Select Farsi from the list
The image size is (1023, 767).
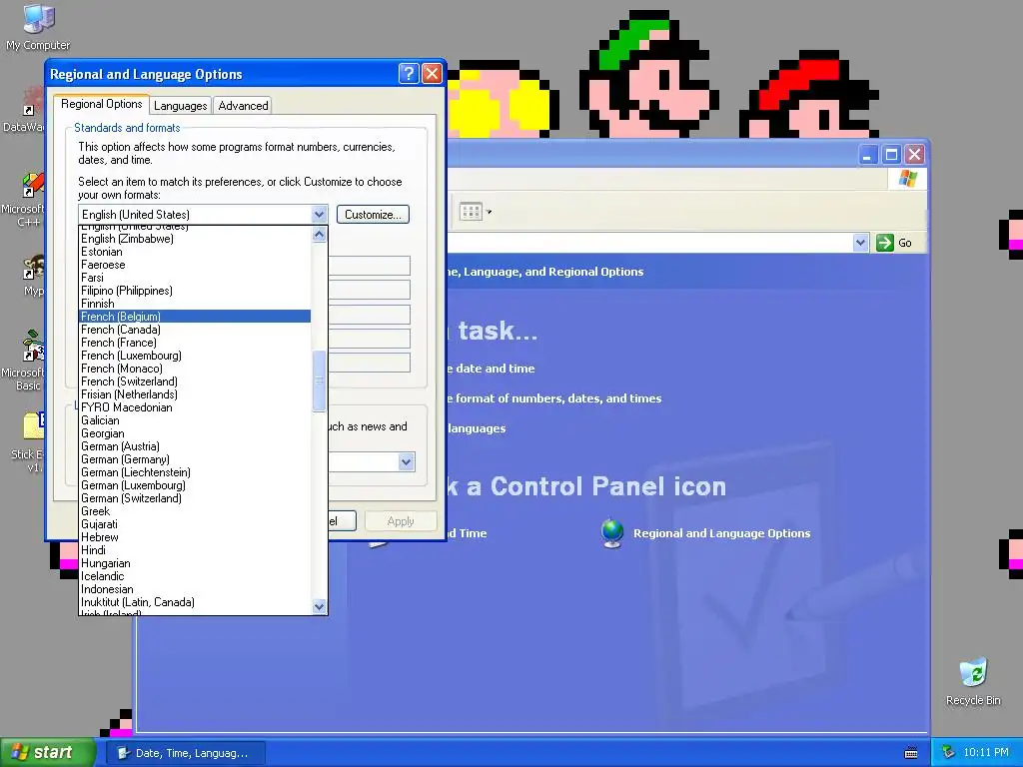pos(195,278)
